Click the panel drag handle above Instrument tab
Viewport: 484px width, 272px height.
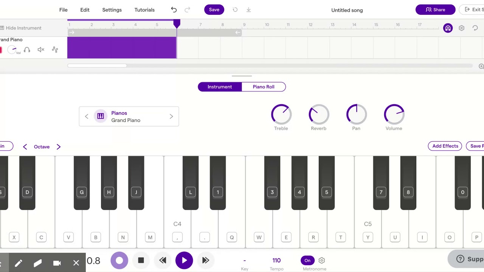tap(242, 76)
